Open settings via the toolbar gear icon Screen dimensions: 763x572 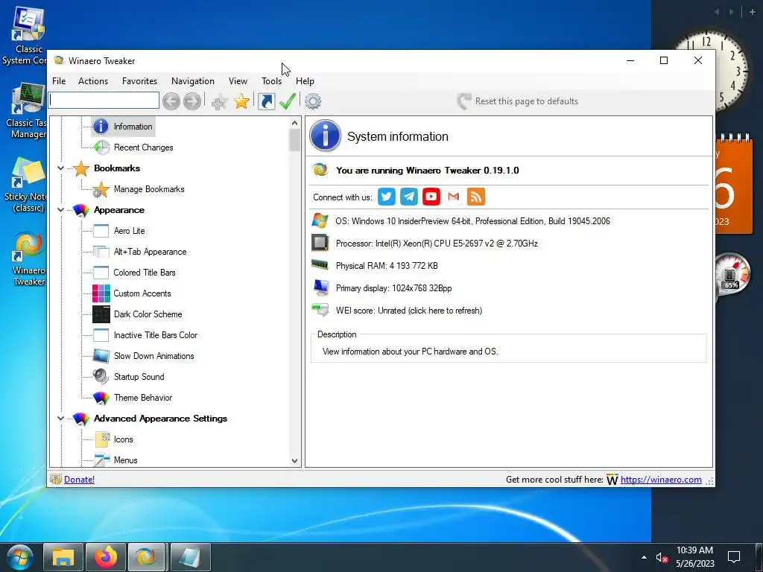pyautogui.click(x=313, y=101)
